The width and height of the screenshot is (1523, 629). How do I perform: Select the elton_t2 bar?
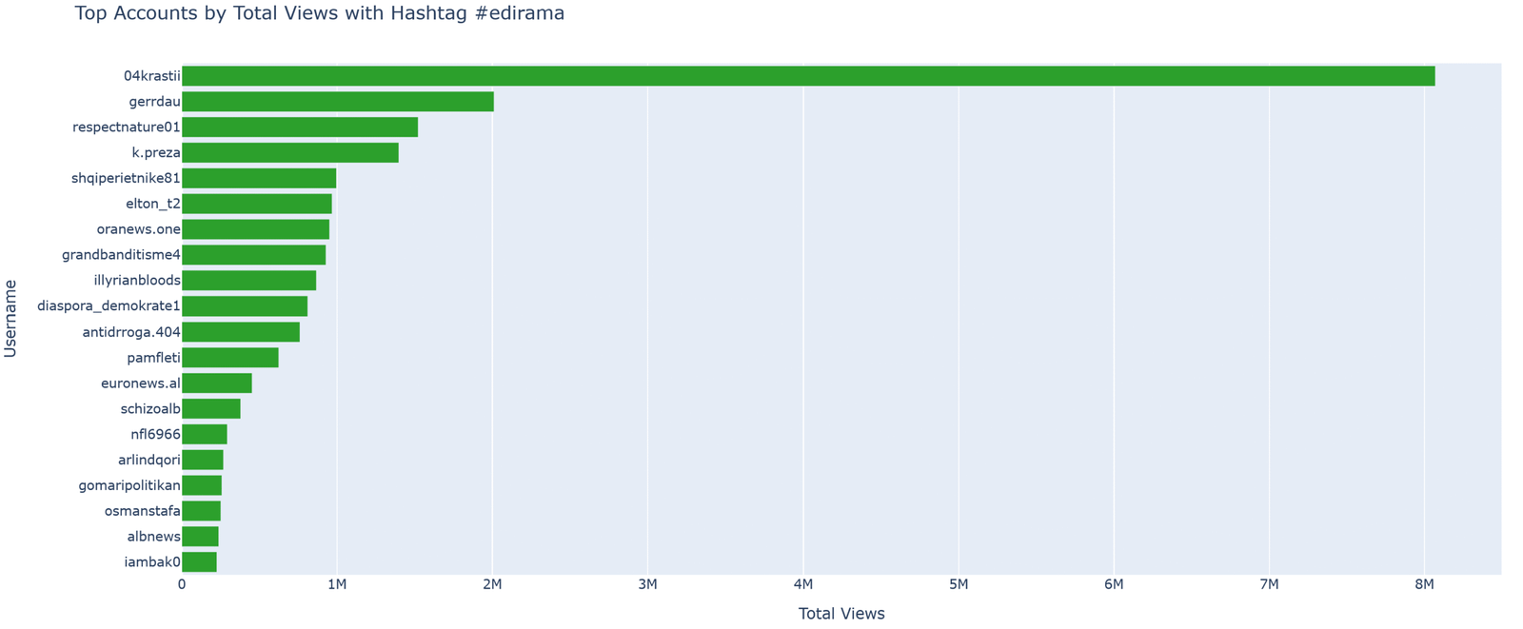pos(256,204)
